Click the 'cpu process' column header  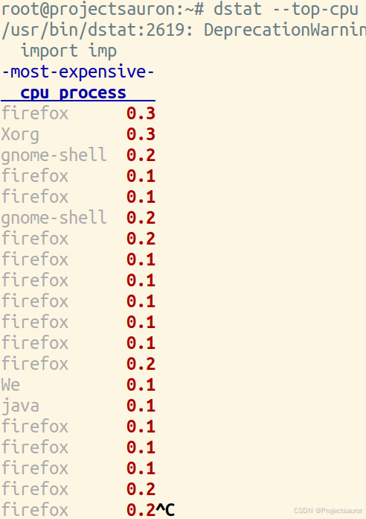pos(73,93)
